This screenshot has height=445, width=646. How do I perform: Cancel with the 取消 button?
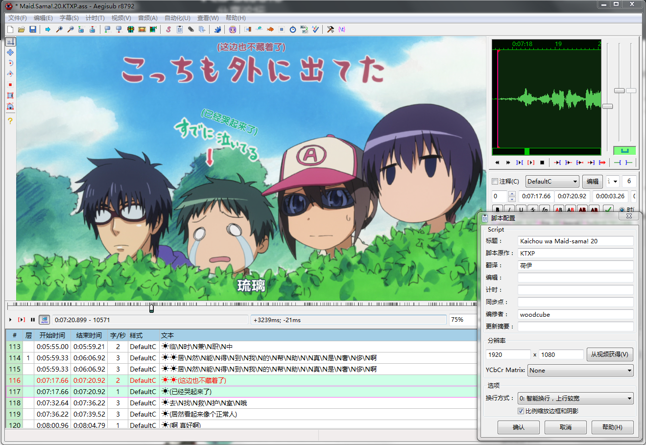click(x=566, y=427)
